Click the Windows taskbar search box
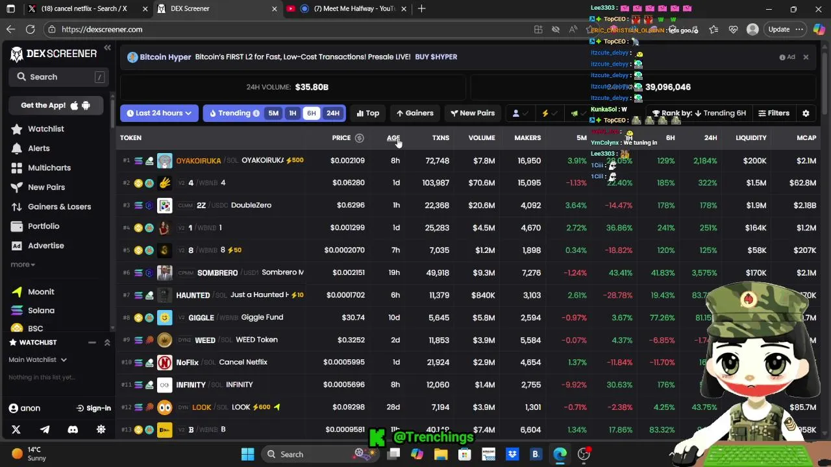Image resolution: width=831 pixels, height=467 pixels. coord(318,454)
